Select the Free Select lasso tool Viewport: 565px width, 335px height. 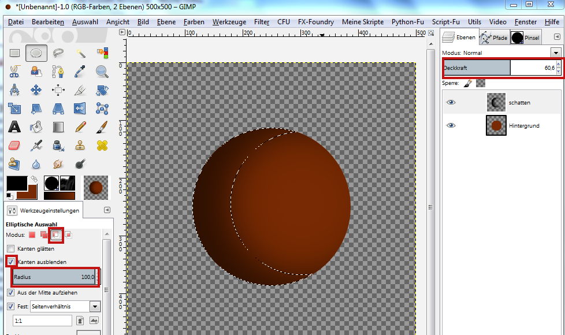pos(58,53)
